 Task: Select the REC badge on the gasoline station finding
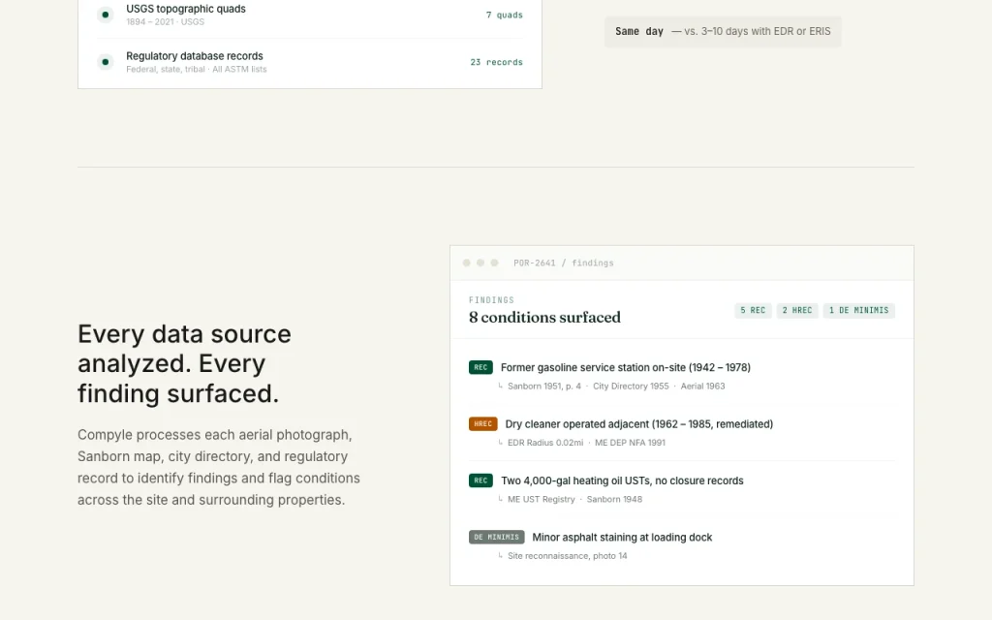480,367
